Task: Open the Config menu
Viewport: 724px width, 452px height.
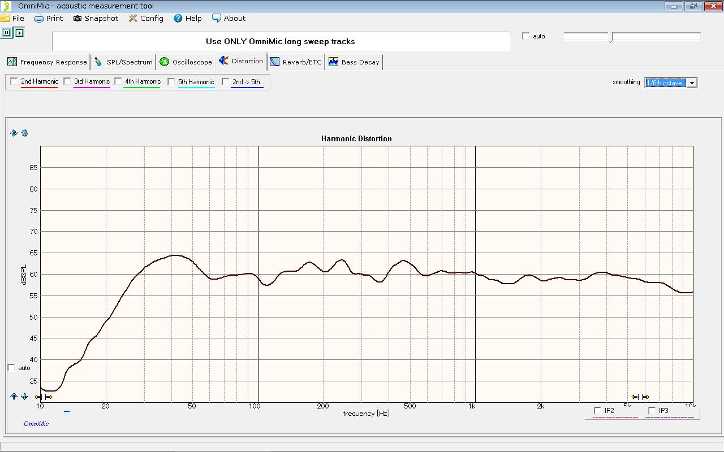Action: pos(146,18)
